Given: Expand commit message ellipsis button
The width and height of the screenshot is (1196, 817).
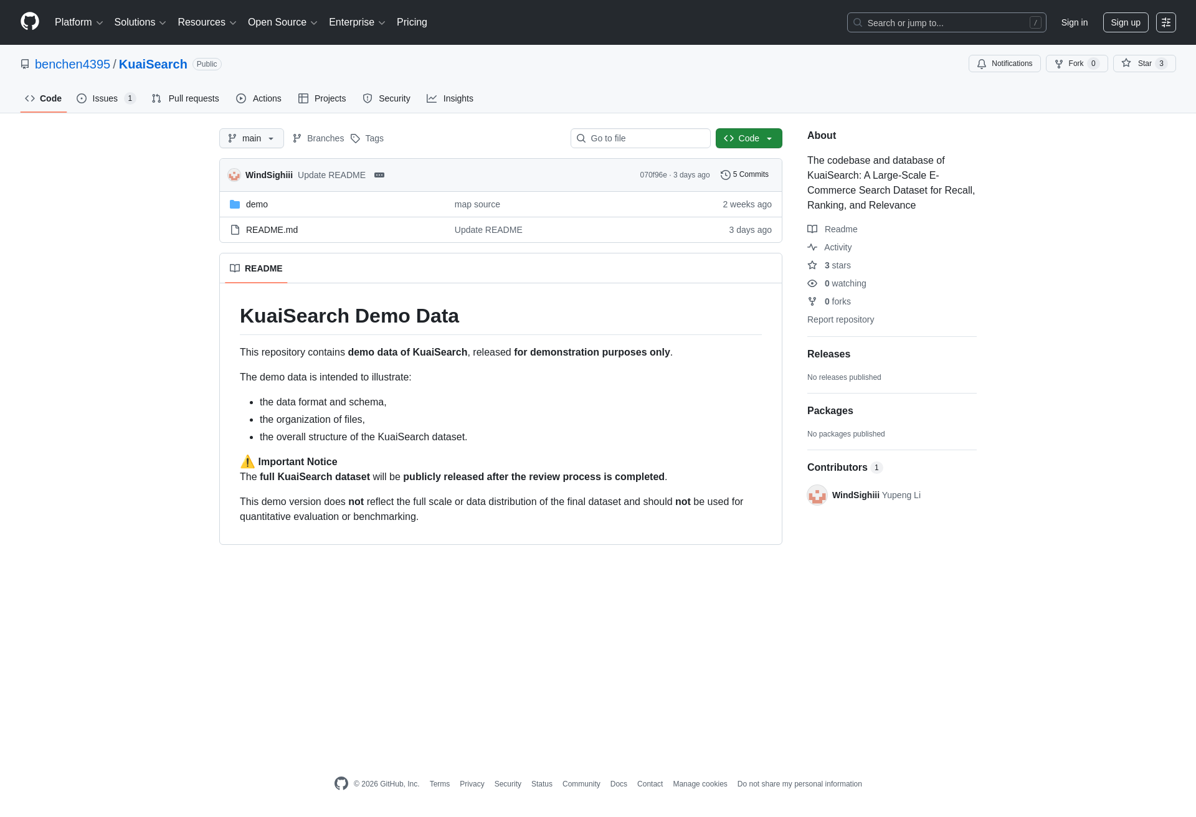Looking at the screenshot, I should (x=379, y=175).
